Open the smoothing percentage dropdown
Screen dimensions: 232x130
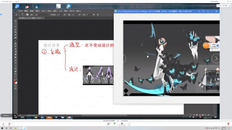click(91, 15)
